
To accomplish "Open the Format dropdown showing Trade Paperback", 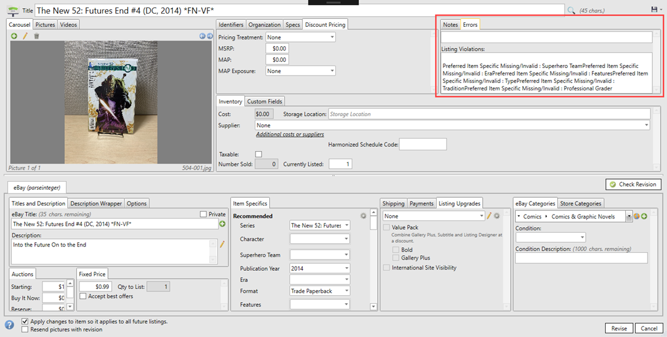I will tap(320, 291).
